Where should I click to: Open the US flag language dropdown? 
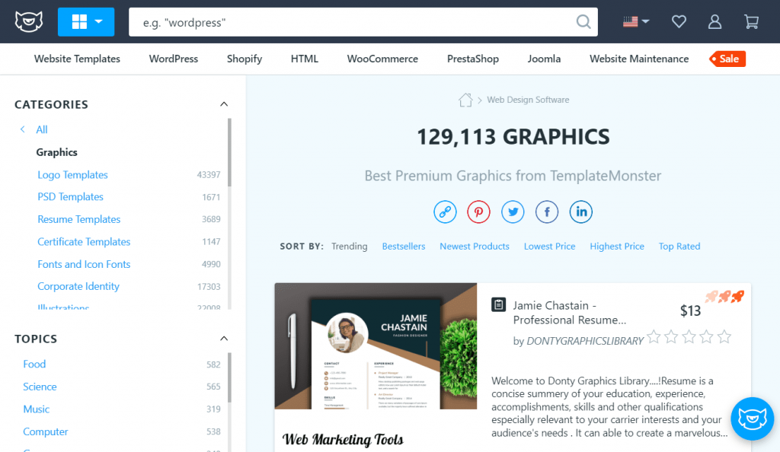click(636, 21)
